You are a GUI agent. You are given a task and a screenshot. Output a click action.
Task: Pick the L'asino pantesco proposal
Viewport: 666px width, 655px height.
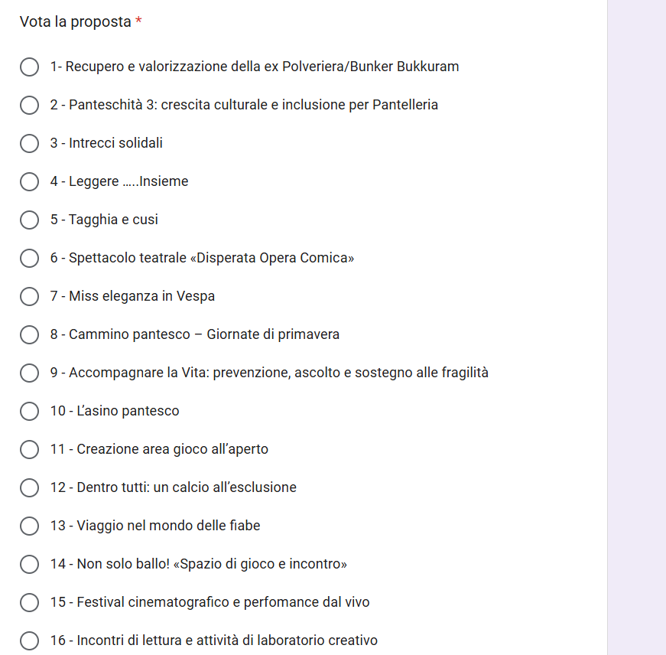(x=29, y=411)
